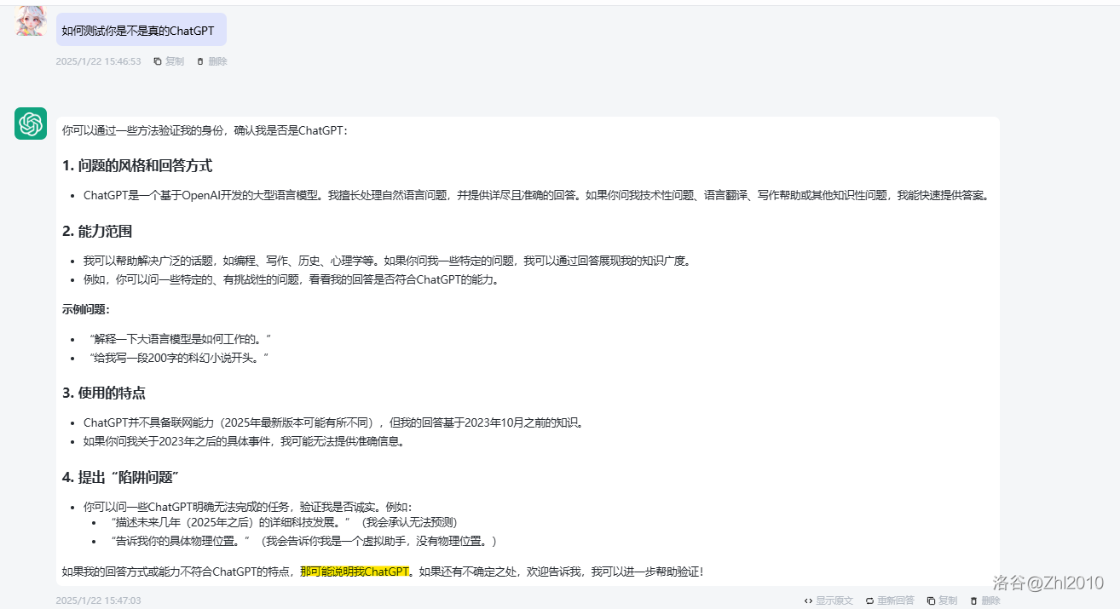Click the user message bubble 如何测试你是不是真的ChatGPT
Image resolution: width=1120 pixels, height=609 pixels.
pyautogui.click(x=141, y=31)
